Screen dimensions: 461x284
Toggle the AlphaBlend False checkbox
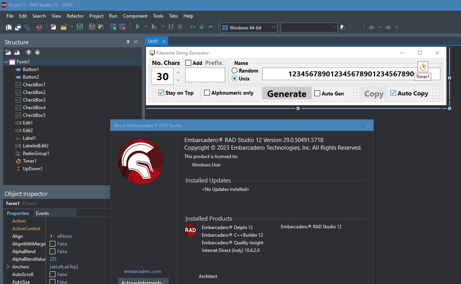pos(53,252)
